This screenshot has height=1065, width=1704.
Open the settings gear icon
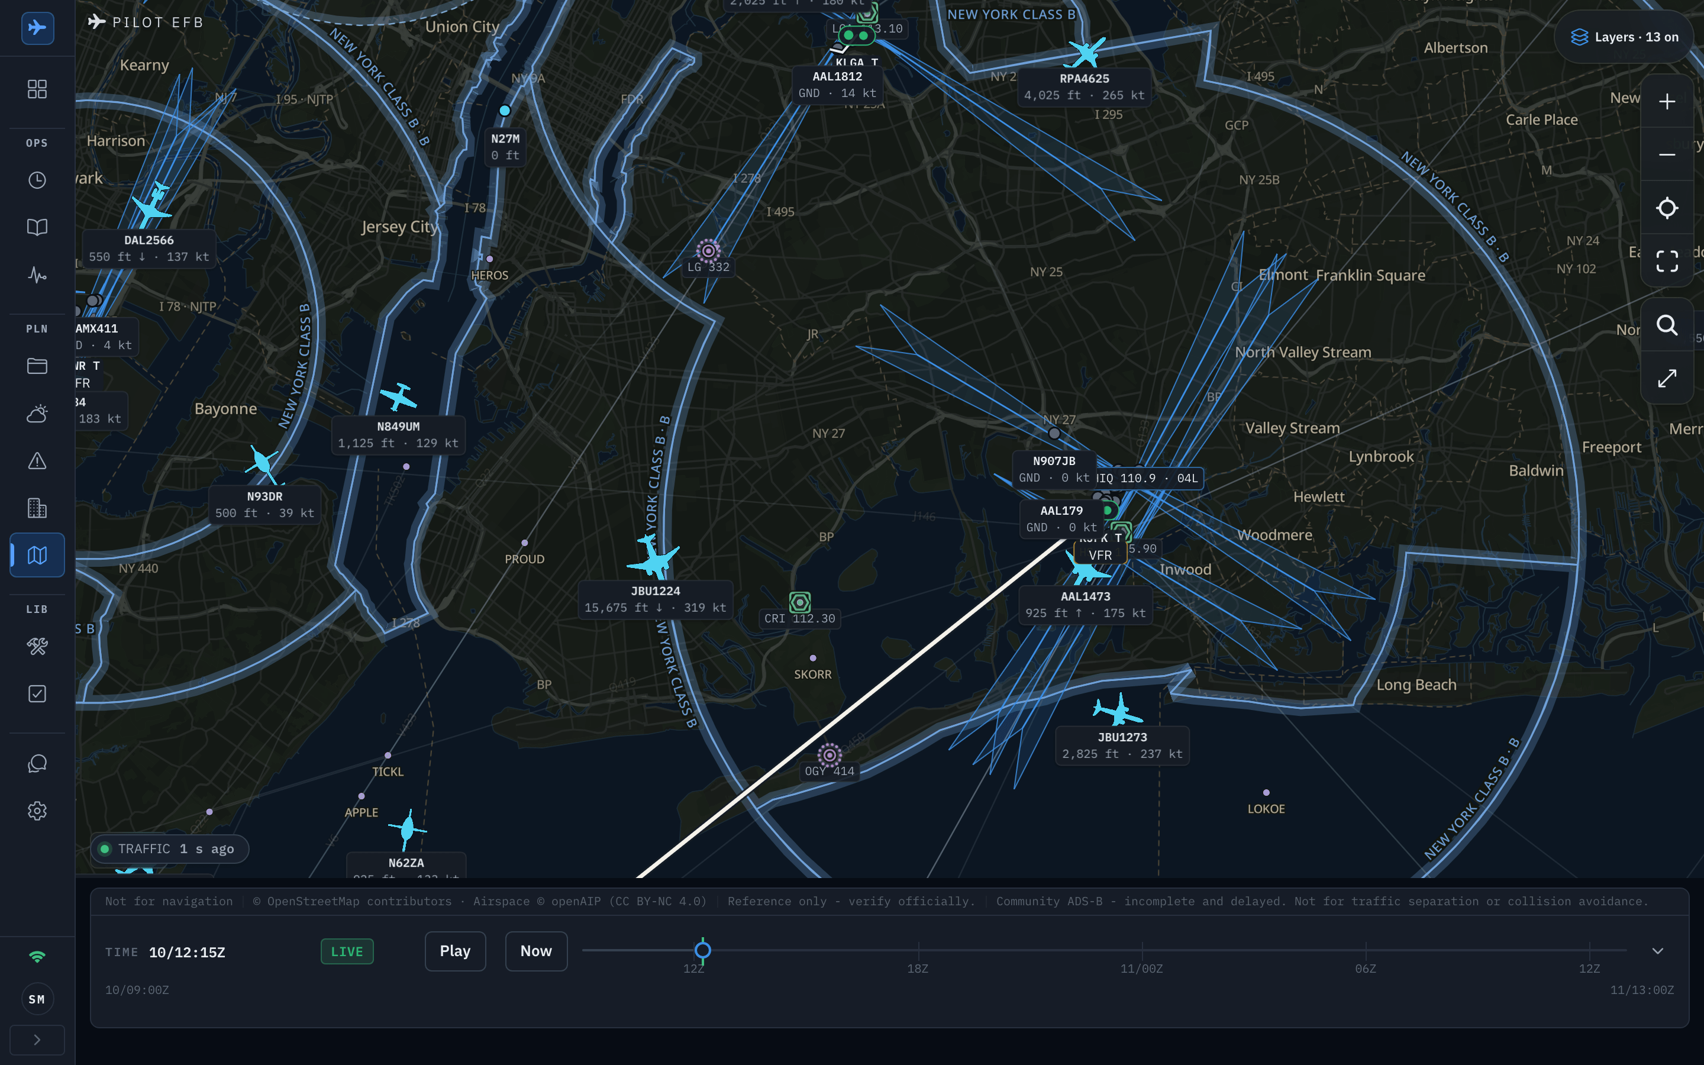tap(37, 811)
